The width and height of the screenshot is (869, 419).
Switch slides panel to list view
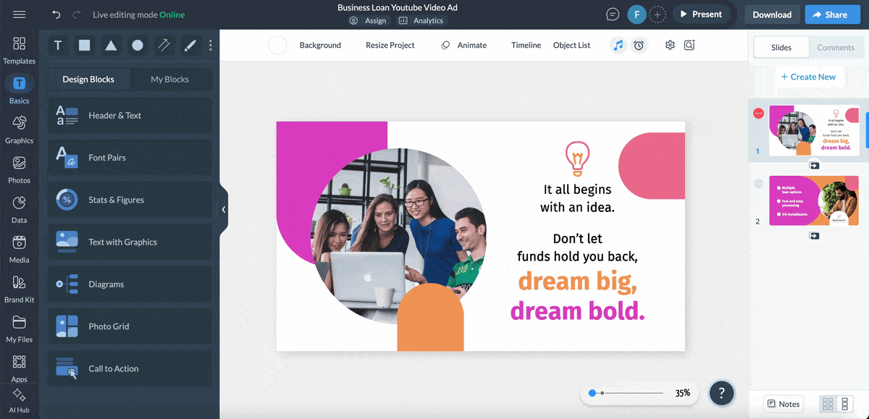(844, 404)
